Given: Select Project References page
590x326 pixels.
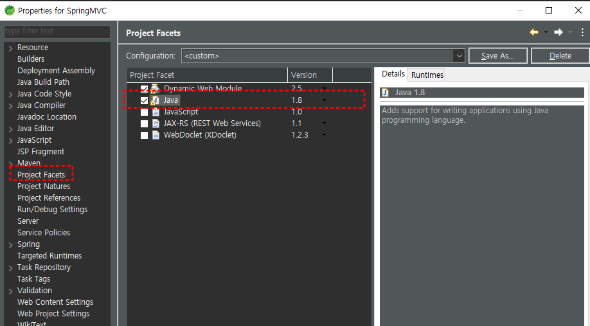Looking at the screenshot, I should coord(49,198).
